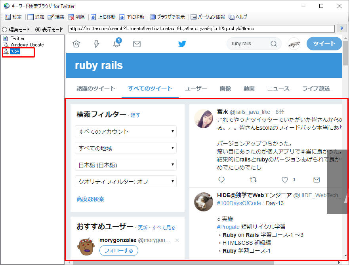349x265 pixels.
Task: Dismiss the morygonzalez suggestion
Action: pos(177,240)
